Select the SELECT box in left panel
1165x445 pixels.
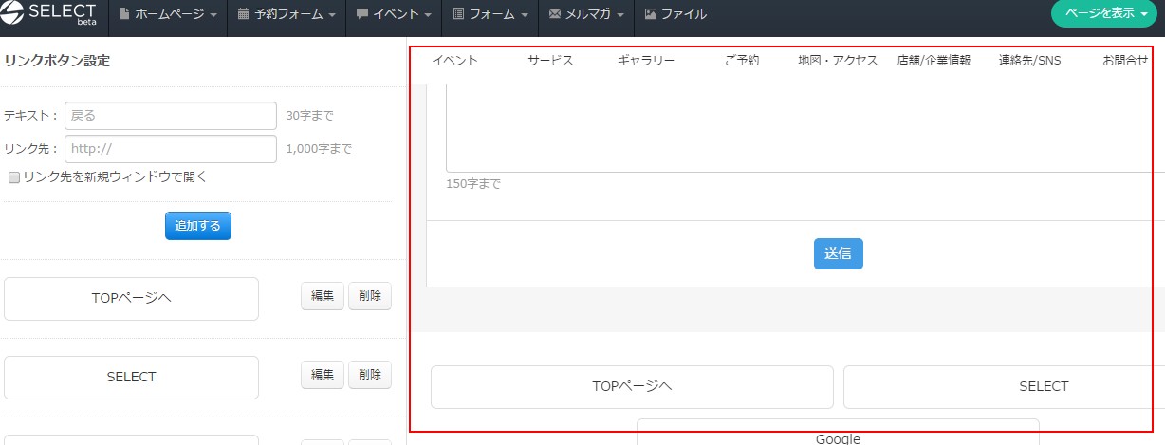[132, 378]
